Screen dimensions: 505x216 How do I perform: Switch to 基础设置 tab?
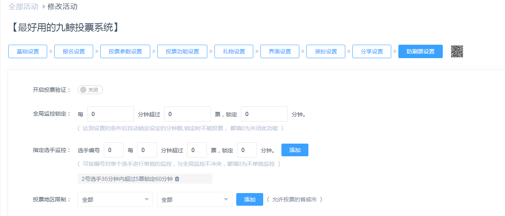pos(28,51)
